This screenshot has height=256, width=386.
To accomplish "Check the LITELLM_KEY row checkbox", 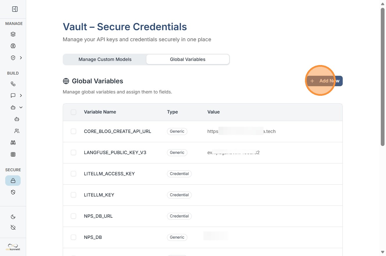I will tap(73, 195).
